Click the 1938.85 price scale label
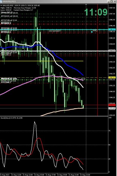This screenshot has height=176, width=117. pos(112,115)
